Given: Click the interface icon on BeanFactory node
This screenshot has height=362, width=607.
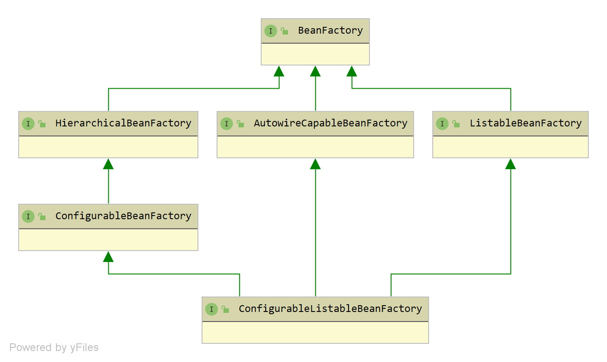Looking at the screenshot, I should click(271, 31).
